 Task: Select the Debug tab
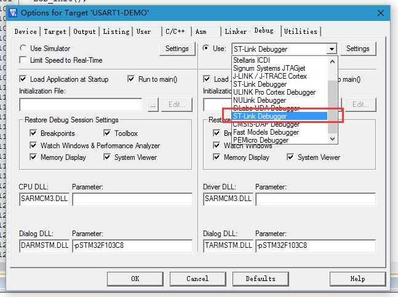pyautogui.click(x=264, y=31)
